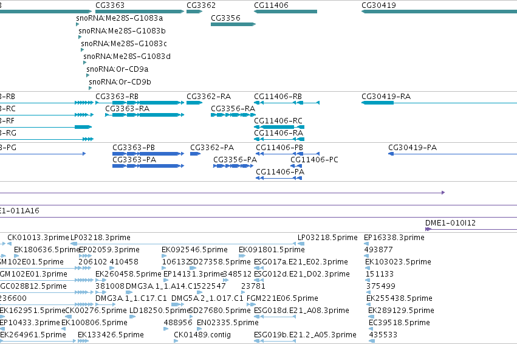Click feature CK01489.contig
The image size is (517, 344).
[x=202, y=335]
